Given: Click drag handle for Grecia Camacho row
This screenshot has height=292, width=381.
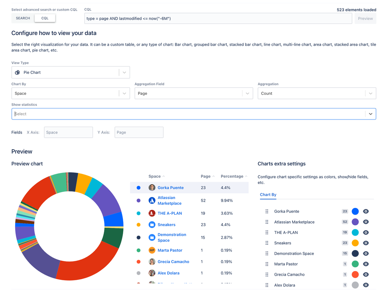Looking at the screenshot, I should 267,274.
